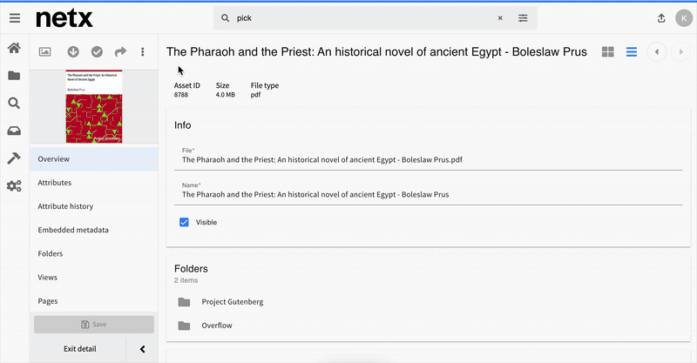Image resolution: width=697 pixels, height=363 pixels.
Task: Click the download asset icon
Action: (x=73, y=52)
